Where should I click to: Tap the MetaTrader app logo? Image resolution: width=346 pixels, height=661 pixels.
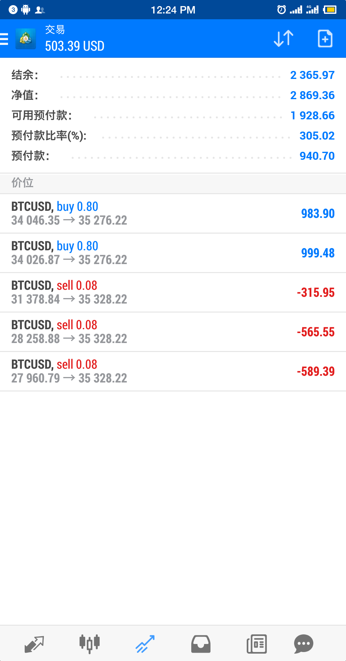[26, 39]
